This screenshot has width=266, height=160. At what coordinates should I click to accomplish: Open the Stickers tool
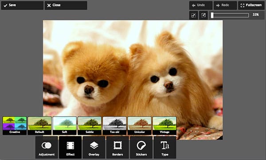point(141,148)
